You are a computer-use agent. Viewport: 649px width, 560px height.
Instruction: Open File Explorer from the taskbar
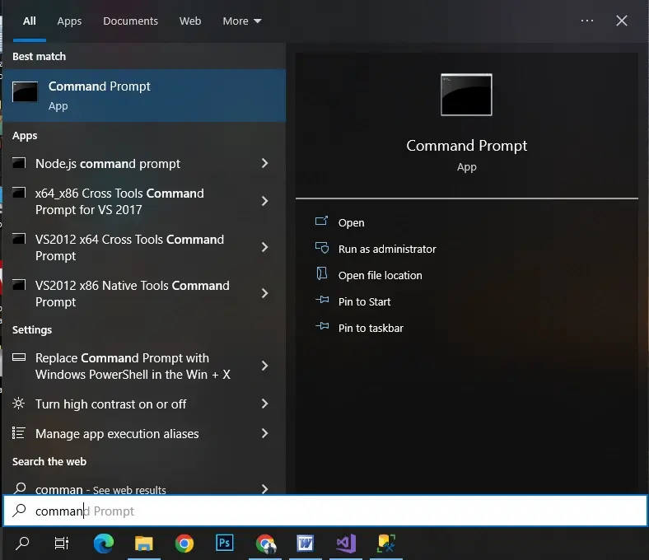(x=143, y=543)
